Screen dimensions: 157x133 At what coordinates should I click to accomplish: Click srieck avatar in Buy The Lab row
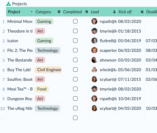pyautogui.click(x=94, y=70)
